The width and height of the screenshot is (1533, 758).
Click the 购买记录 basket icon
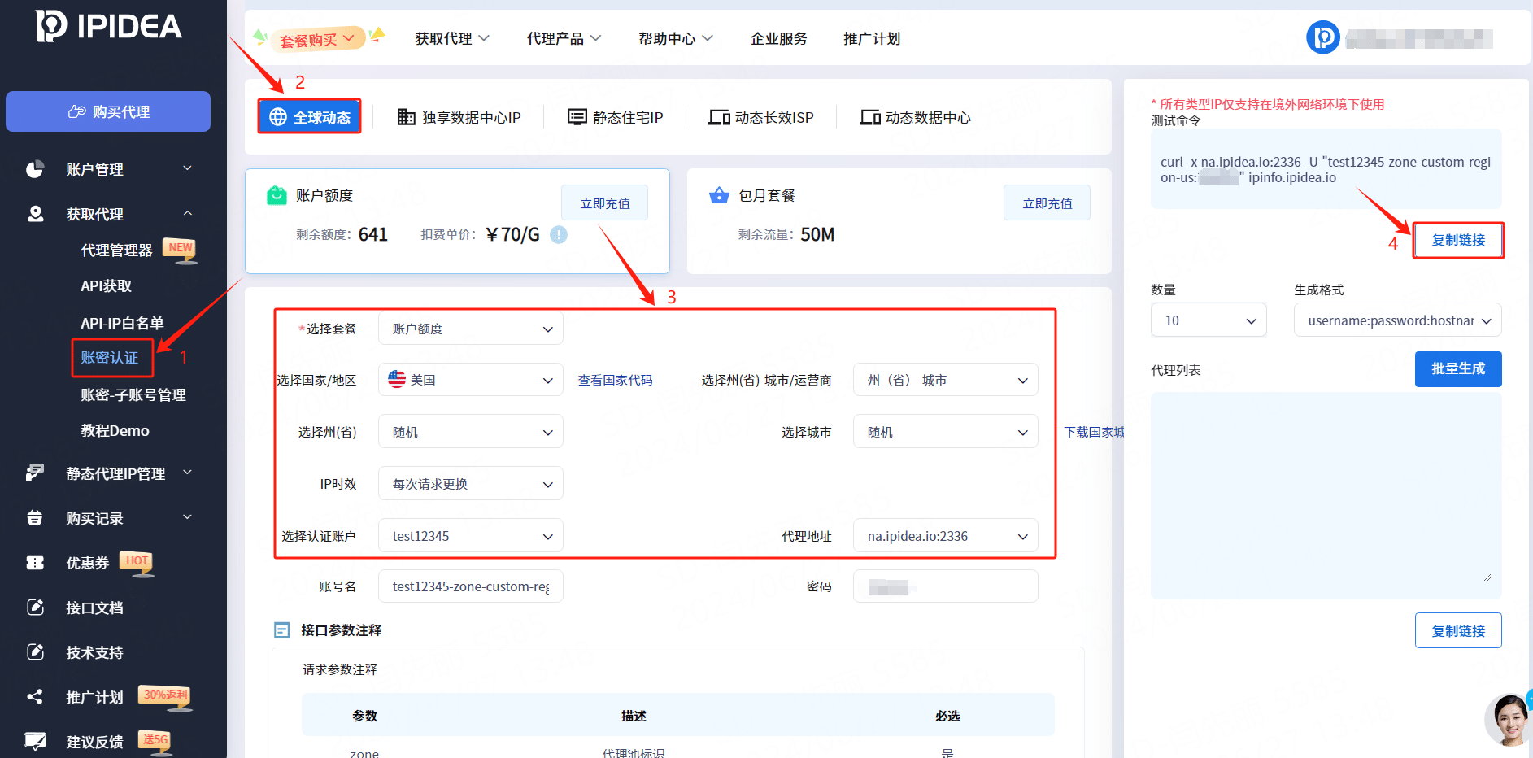click(x=35, y=518)
